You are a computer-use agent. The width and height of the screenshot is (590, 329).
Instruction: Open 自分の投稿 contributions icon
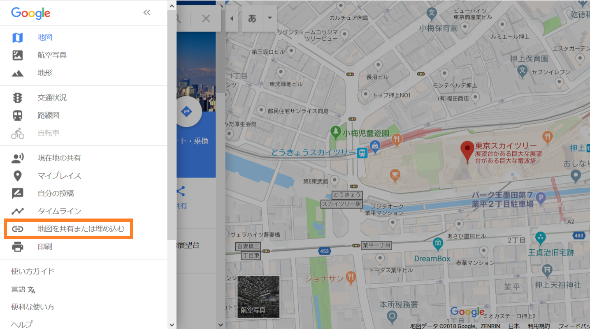(17, 193)
